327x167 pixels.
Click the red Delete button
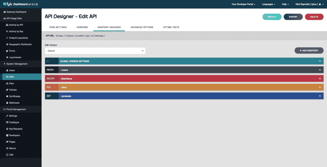314,17
